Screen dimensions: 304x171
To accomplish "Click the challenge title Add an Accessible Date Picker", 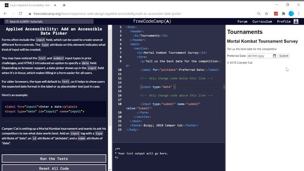I will click(54, 31).
